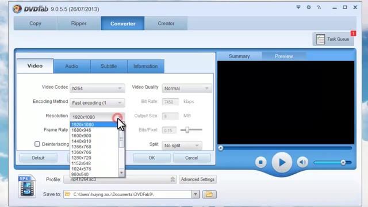Open the Video Quality dropdown
Image resolution: width=368 pixels, height=207 pixels.
pyautogui.click(x=186, y=89)
